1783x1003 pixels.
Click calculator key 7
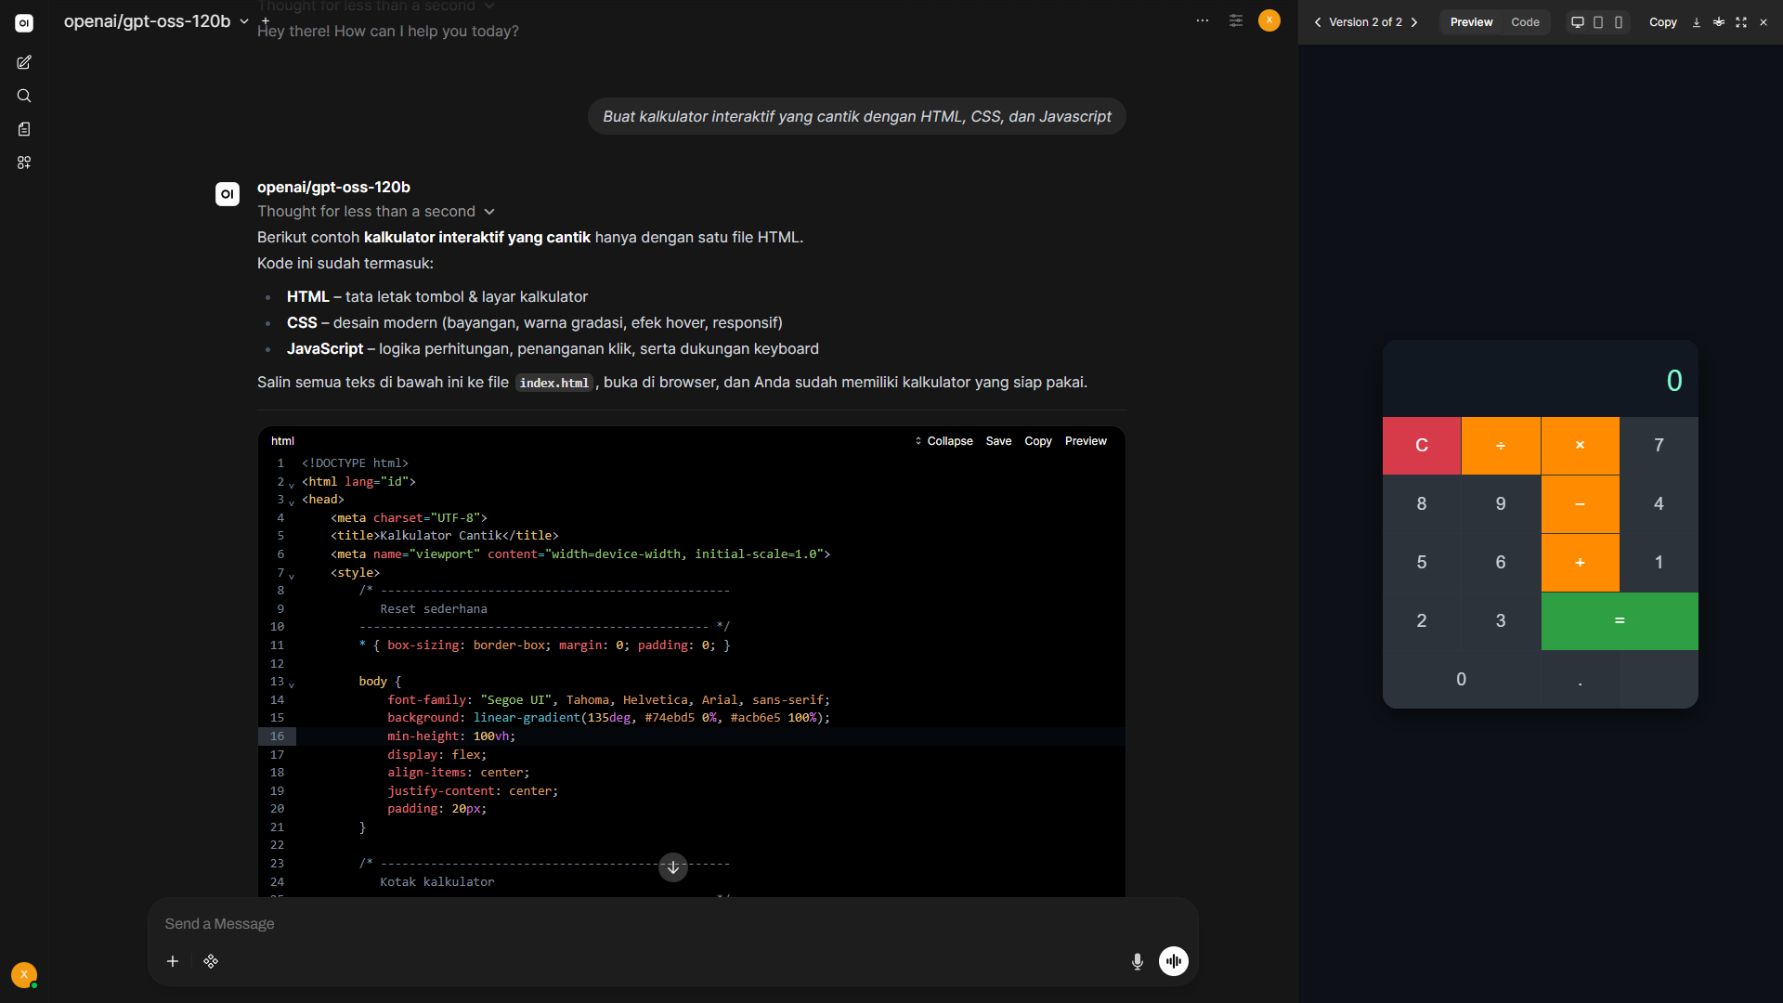coord(1659,446)
